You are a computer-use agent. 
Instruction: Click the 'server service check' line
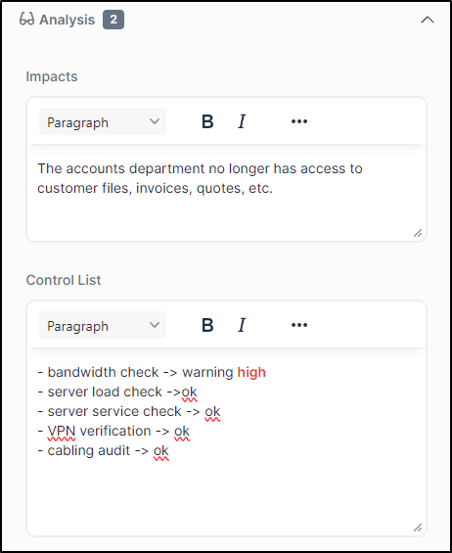pos(129,412)
